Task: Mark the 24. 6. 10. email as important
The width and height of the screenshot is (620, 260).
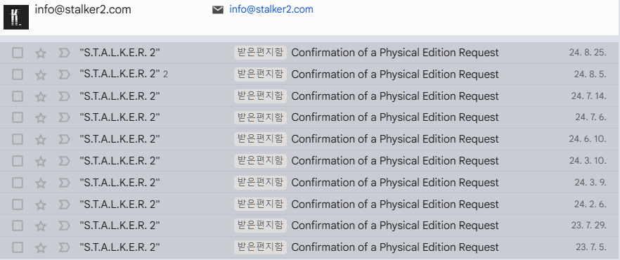Action: point(64,139)
